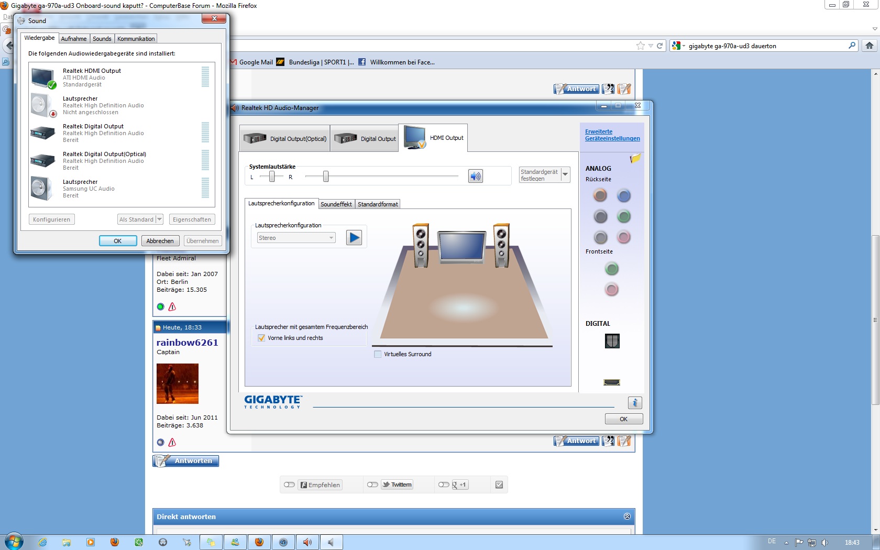Viewport: 880px width, 550px height.
Task: Click the left speaker in the room diagram
Action: tap(421, 245)
